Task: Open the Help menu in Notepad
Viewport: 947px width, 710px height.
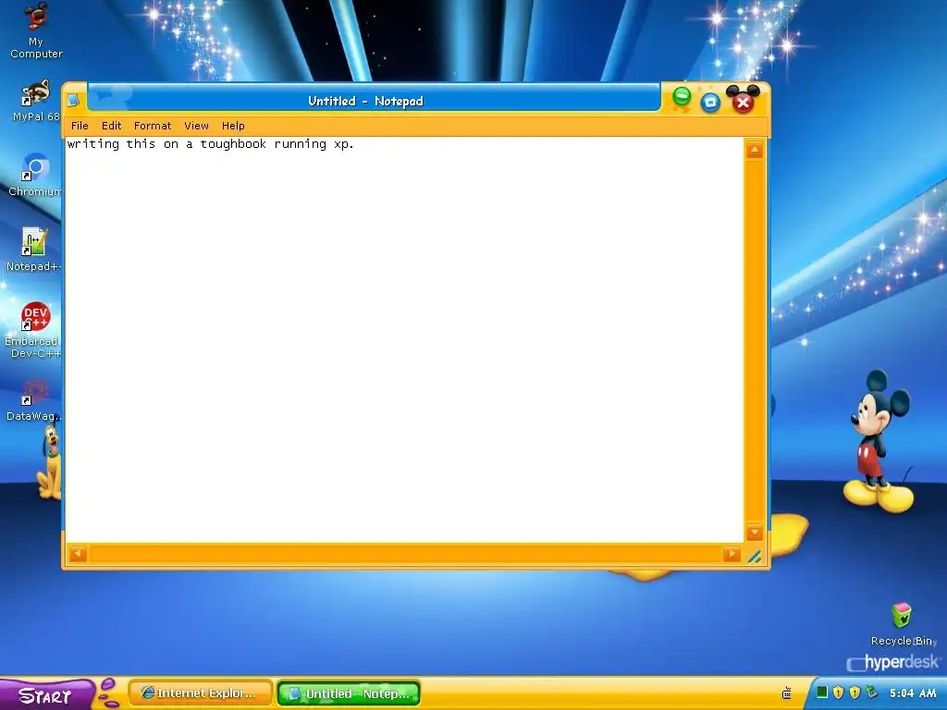Action: coord(233,126)
